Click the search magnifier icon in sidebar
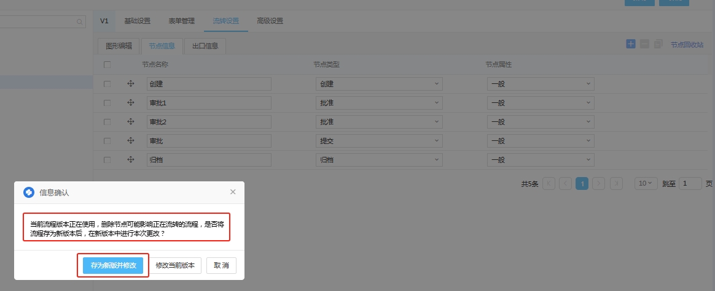 (x=80, y=22)
